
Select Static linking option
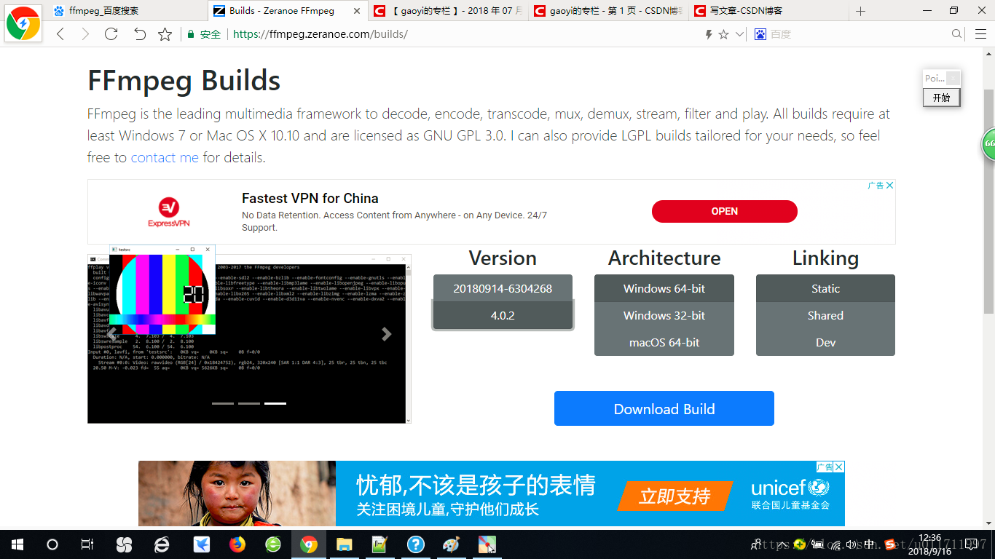(825, 288)
